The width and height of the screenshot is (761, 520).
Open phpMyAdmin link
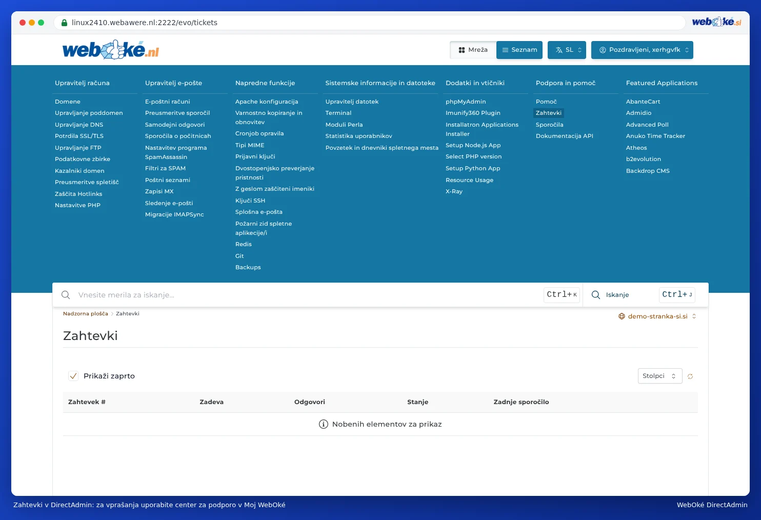[466, 102]
